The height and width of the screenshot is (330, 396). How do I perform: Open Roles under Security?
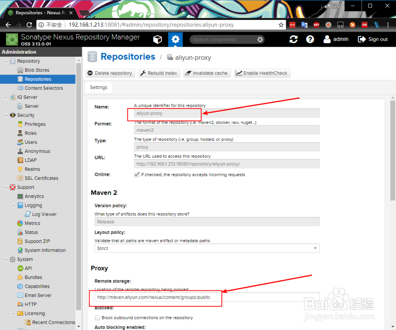[x=30, y=133]
